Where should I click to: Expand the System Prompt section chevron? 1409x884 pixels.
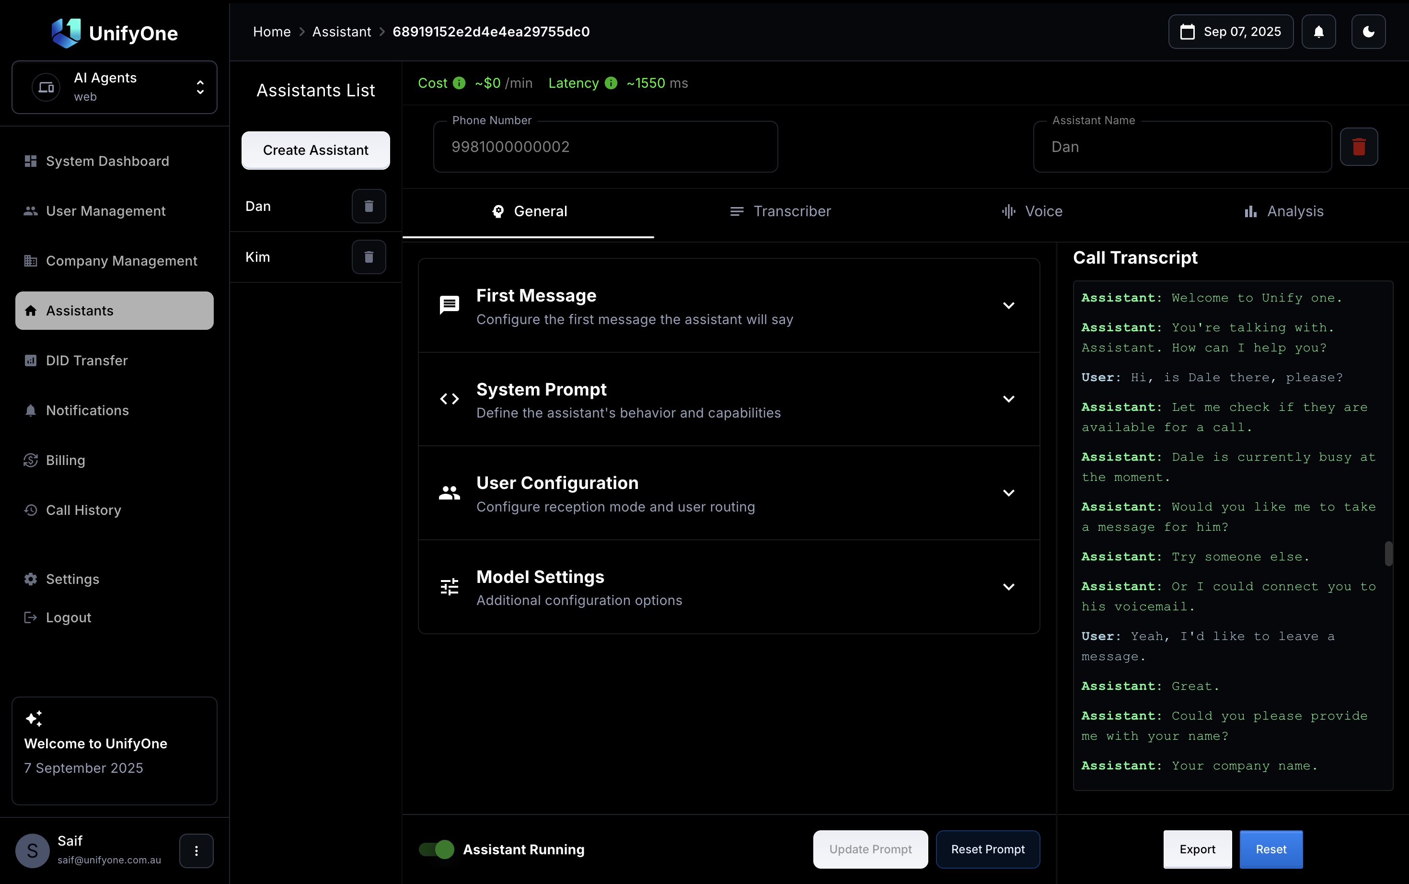pos(1008,399)
